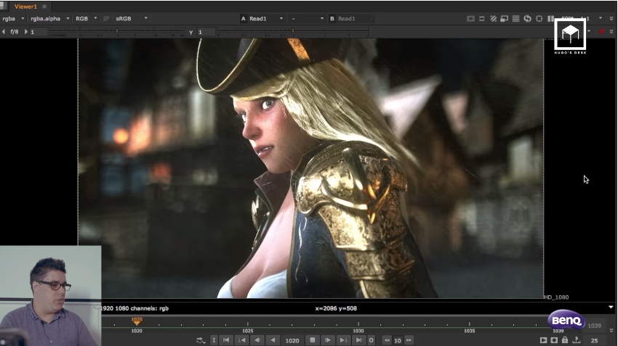Image resolution: width=618 pixels, height=346 pixels.
Task: Skip back by frame increment
Action: [x=387, y=340]
